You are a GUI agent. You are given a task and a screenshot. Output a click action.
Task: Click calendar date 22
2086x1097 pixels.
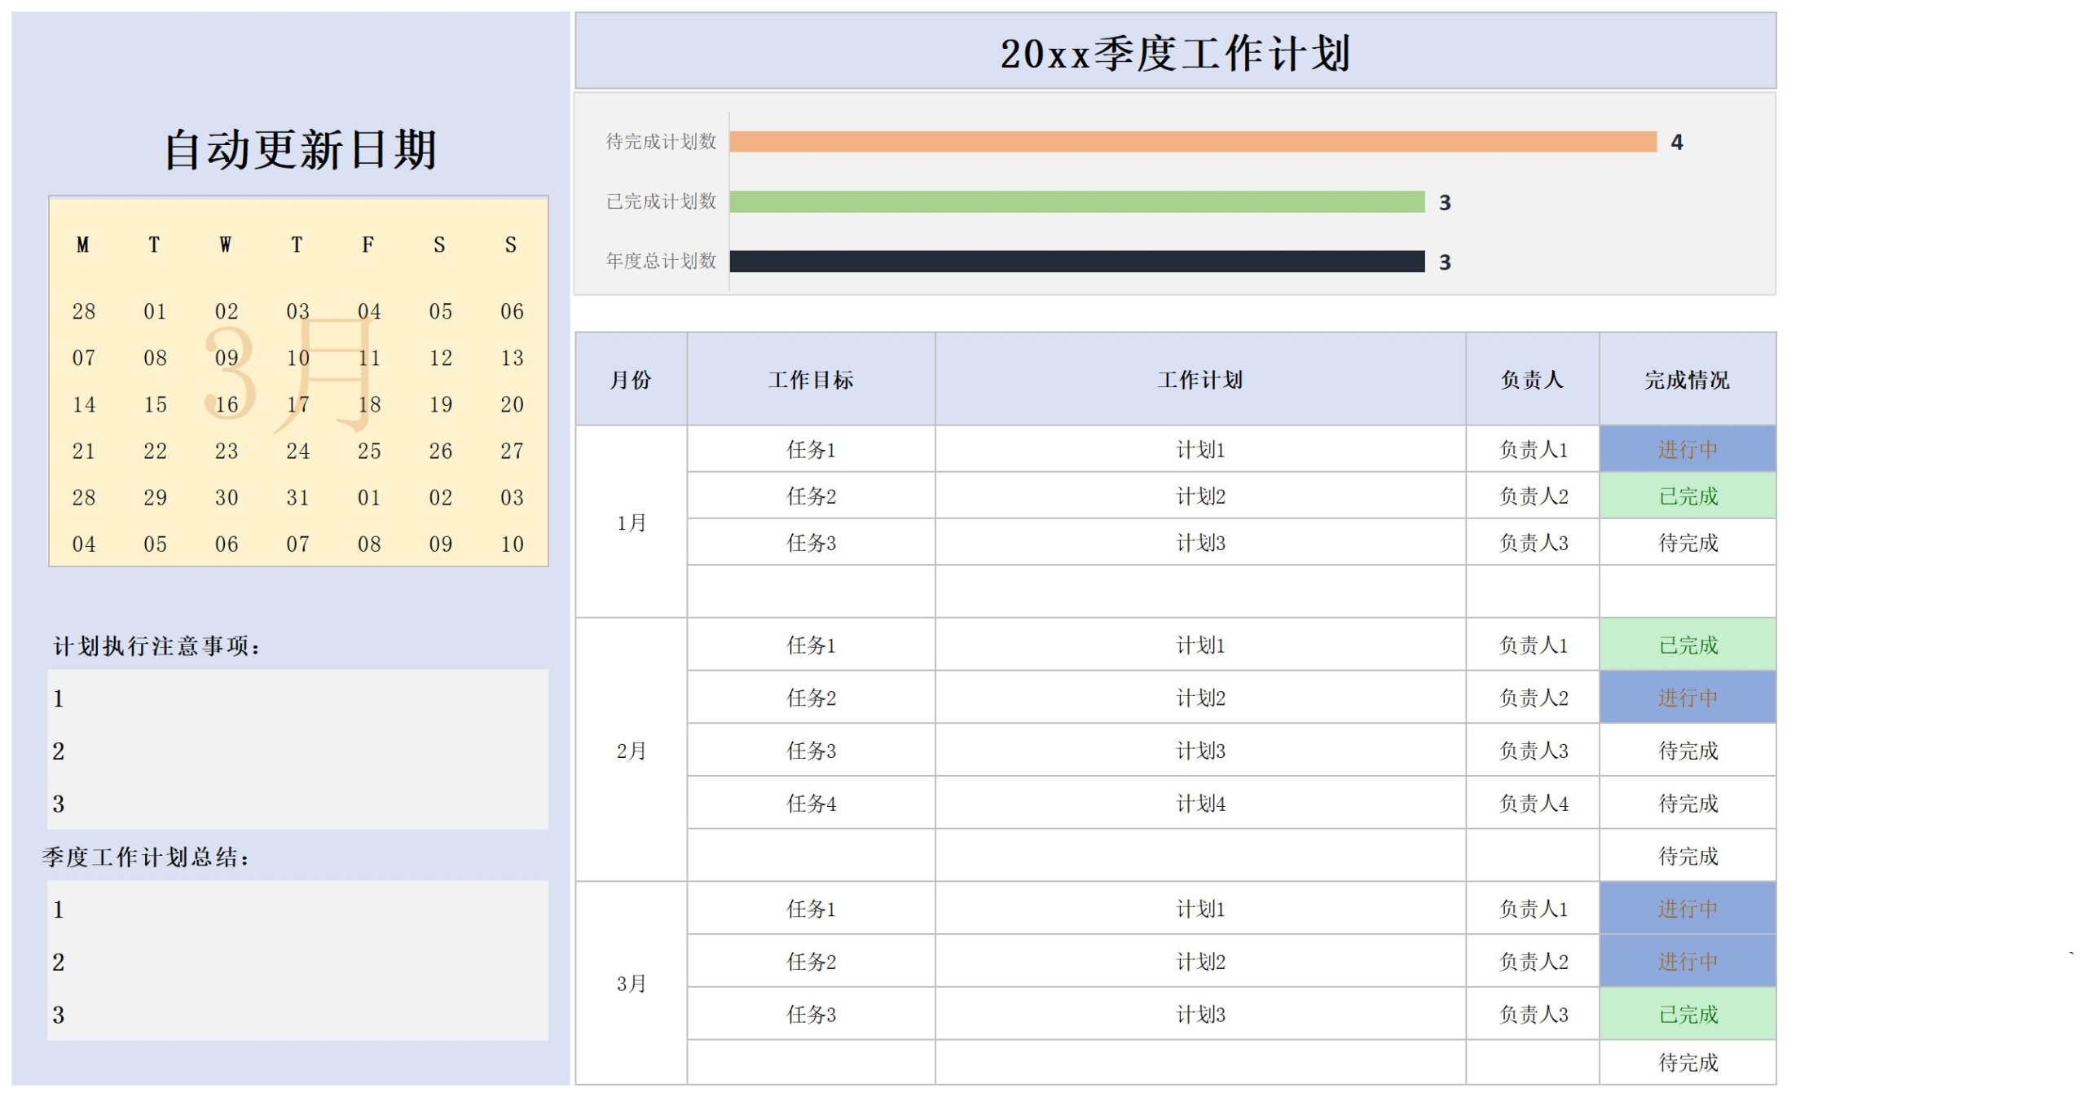coord(155,451)
